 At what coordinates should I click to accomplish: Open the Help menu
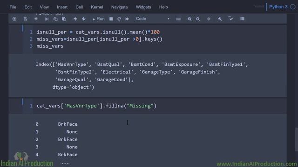[x=163, y=7]
